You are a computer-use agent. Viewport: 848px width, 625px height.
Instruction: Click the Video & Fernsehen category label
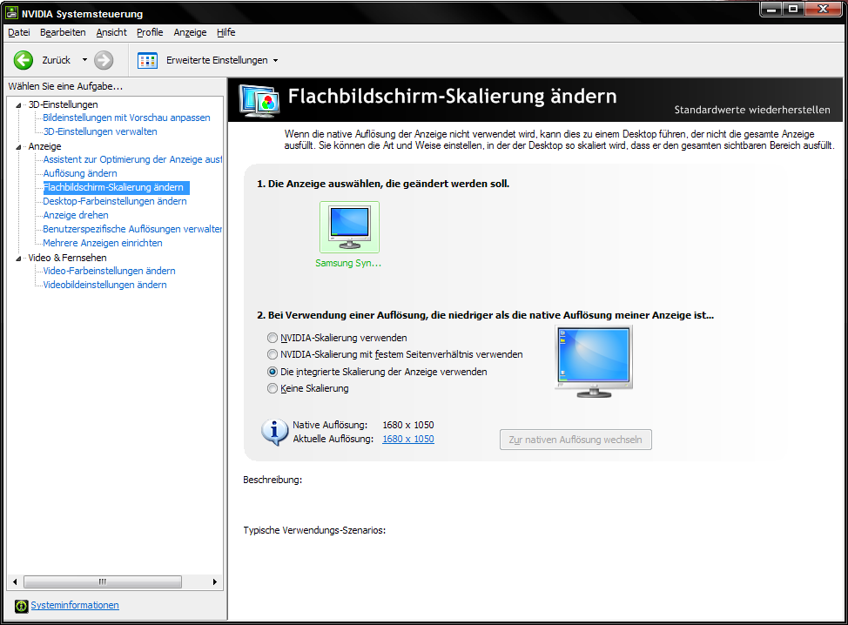(x=68, y=258)
